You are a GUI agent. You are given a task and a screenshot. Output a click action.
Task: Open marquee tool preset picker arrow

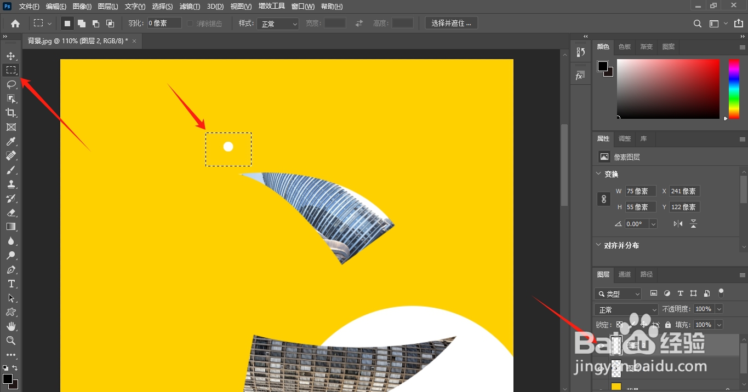50,24
